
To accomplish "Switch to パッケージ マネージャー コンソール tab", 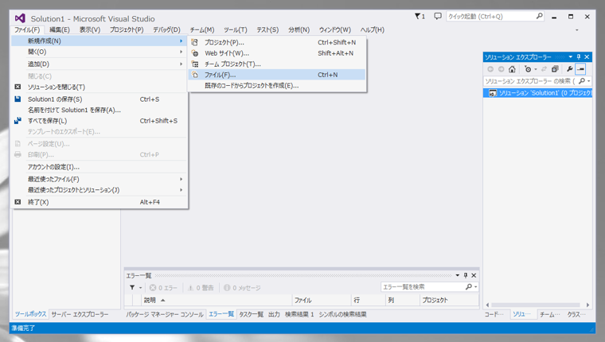I will click(x=165, y=315).
